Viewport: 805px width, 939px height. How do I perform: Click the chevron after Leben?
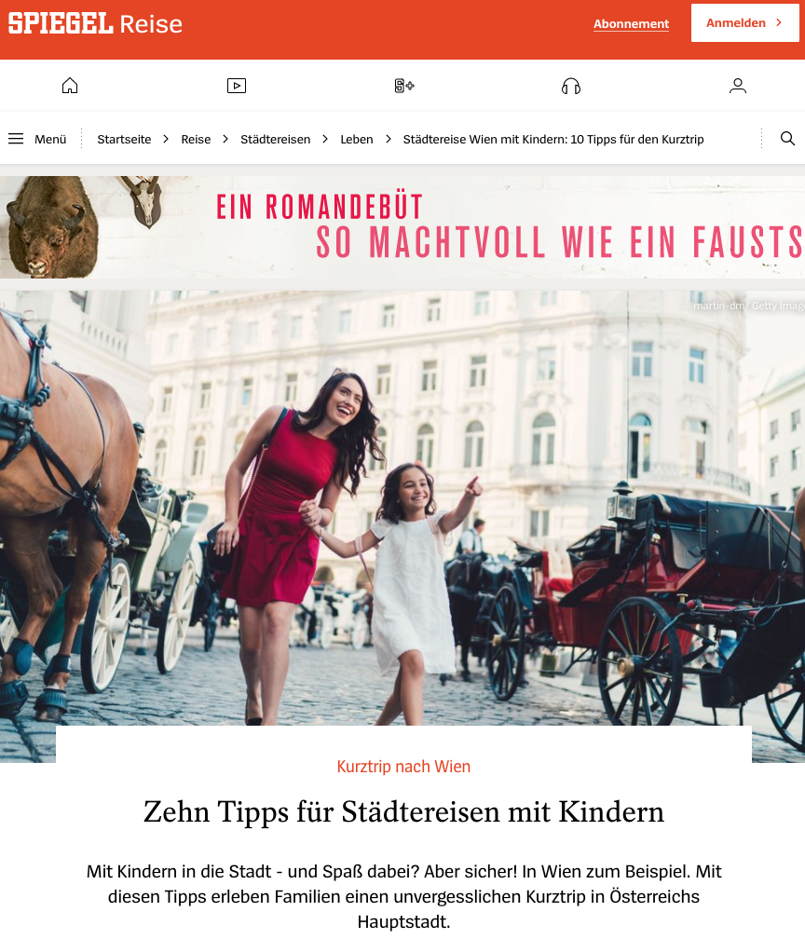click(389, 139)
